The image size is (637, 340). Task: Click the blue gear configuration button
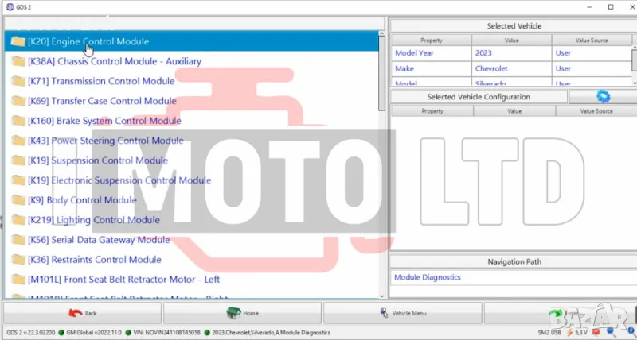[602, 97]
